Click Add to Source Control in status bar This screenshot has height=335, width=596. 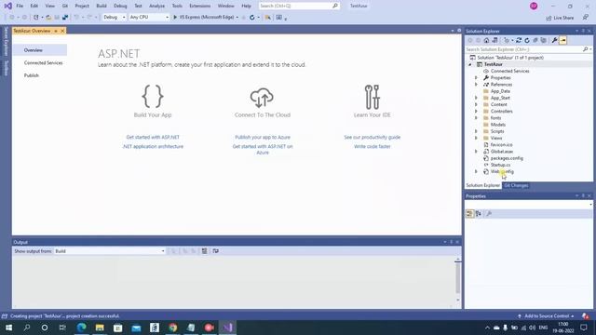(x=547, y=316)
